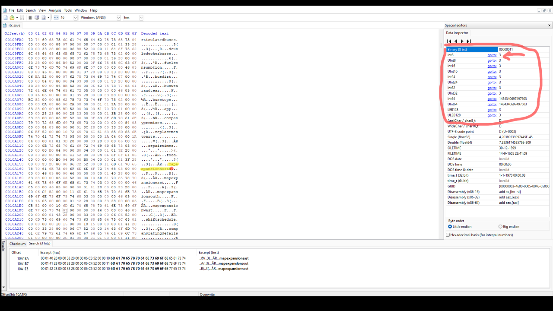Click the Save disk icon
This screenshot has height=311, width=553.
tap(22, 18)
